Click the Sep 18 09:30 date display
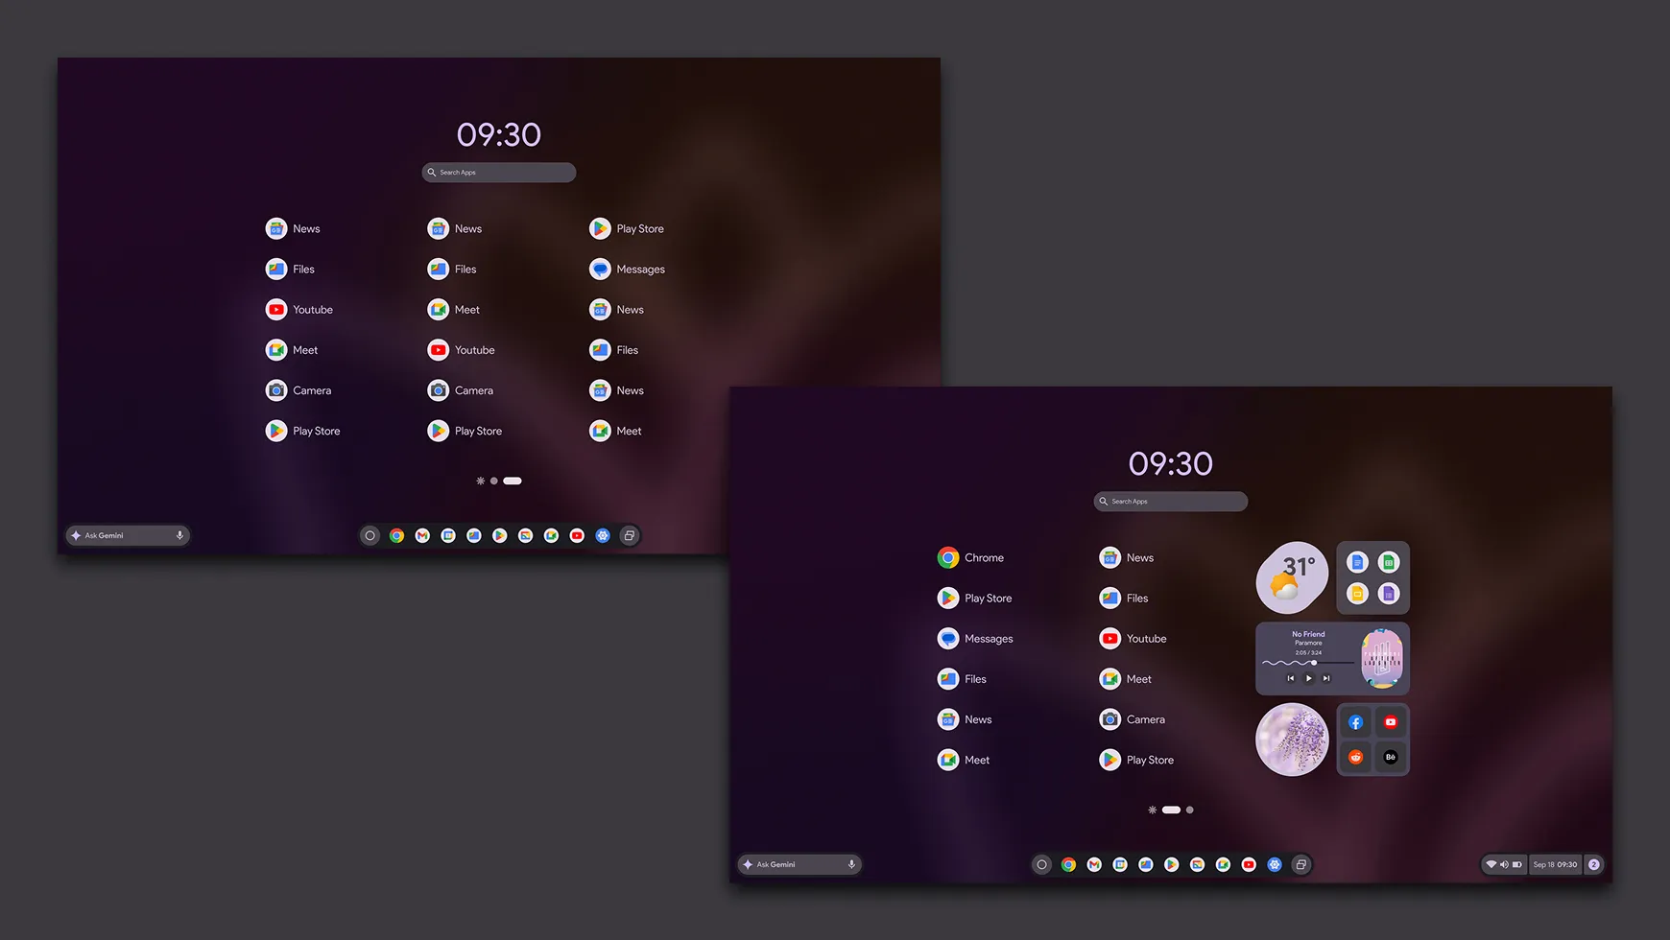1670x940 pixels. (1555, 864)
